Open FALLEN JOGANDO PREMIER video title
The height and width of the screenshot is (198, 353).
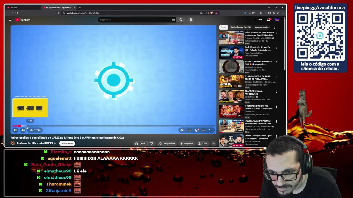click(x=258, y=122)
